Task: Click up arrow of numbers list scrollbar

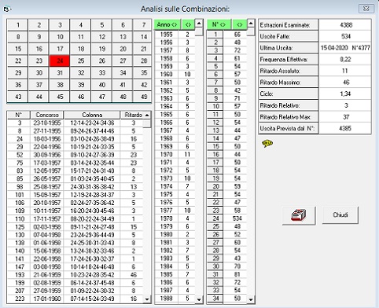Action: click(251, 24)
